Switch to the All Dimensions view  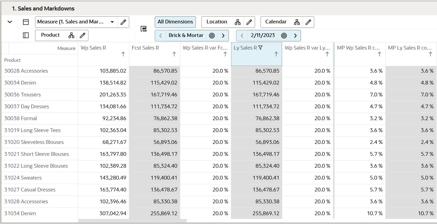tap(175, 22)
